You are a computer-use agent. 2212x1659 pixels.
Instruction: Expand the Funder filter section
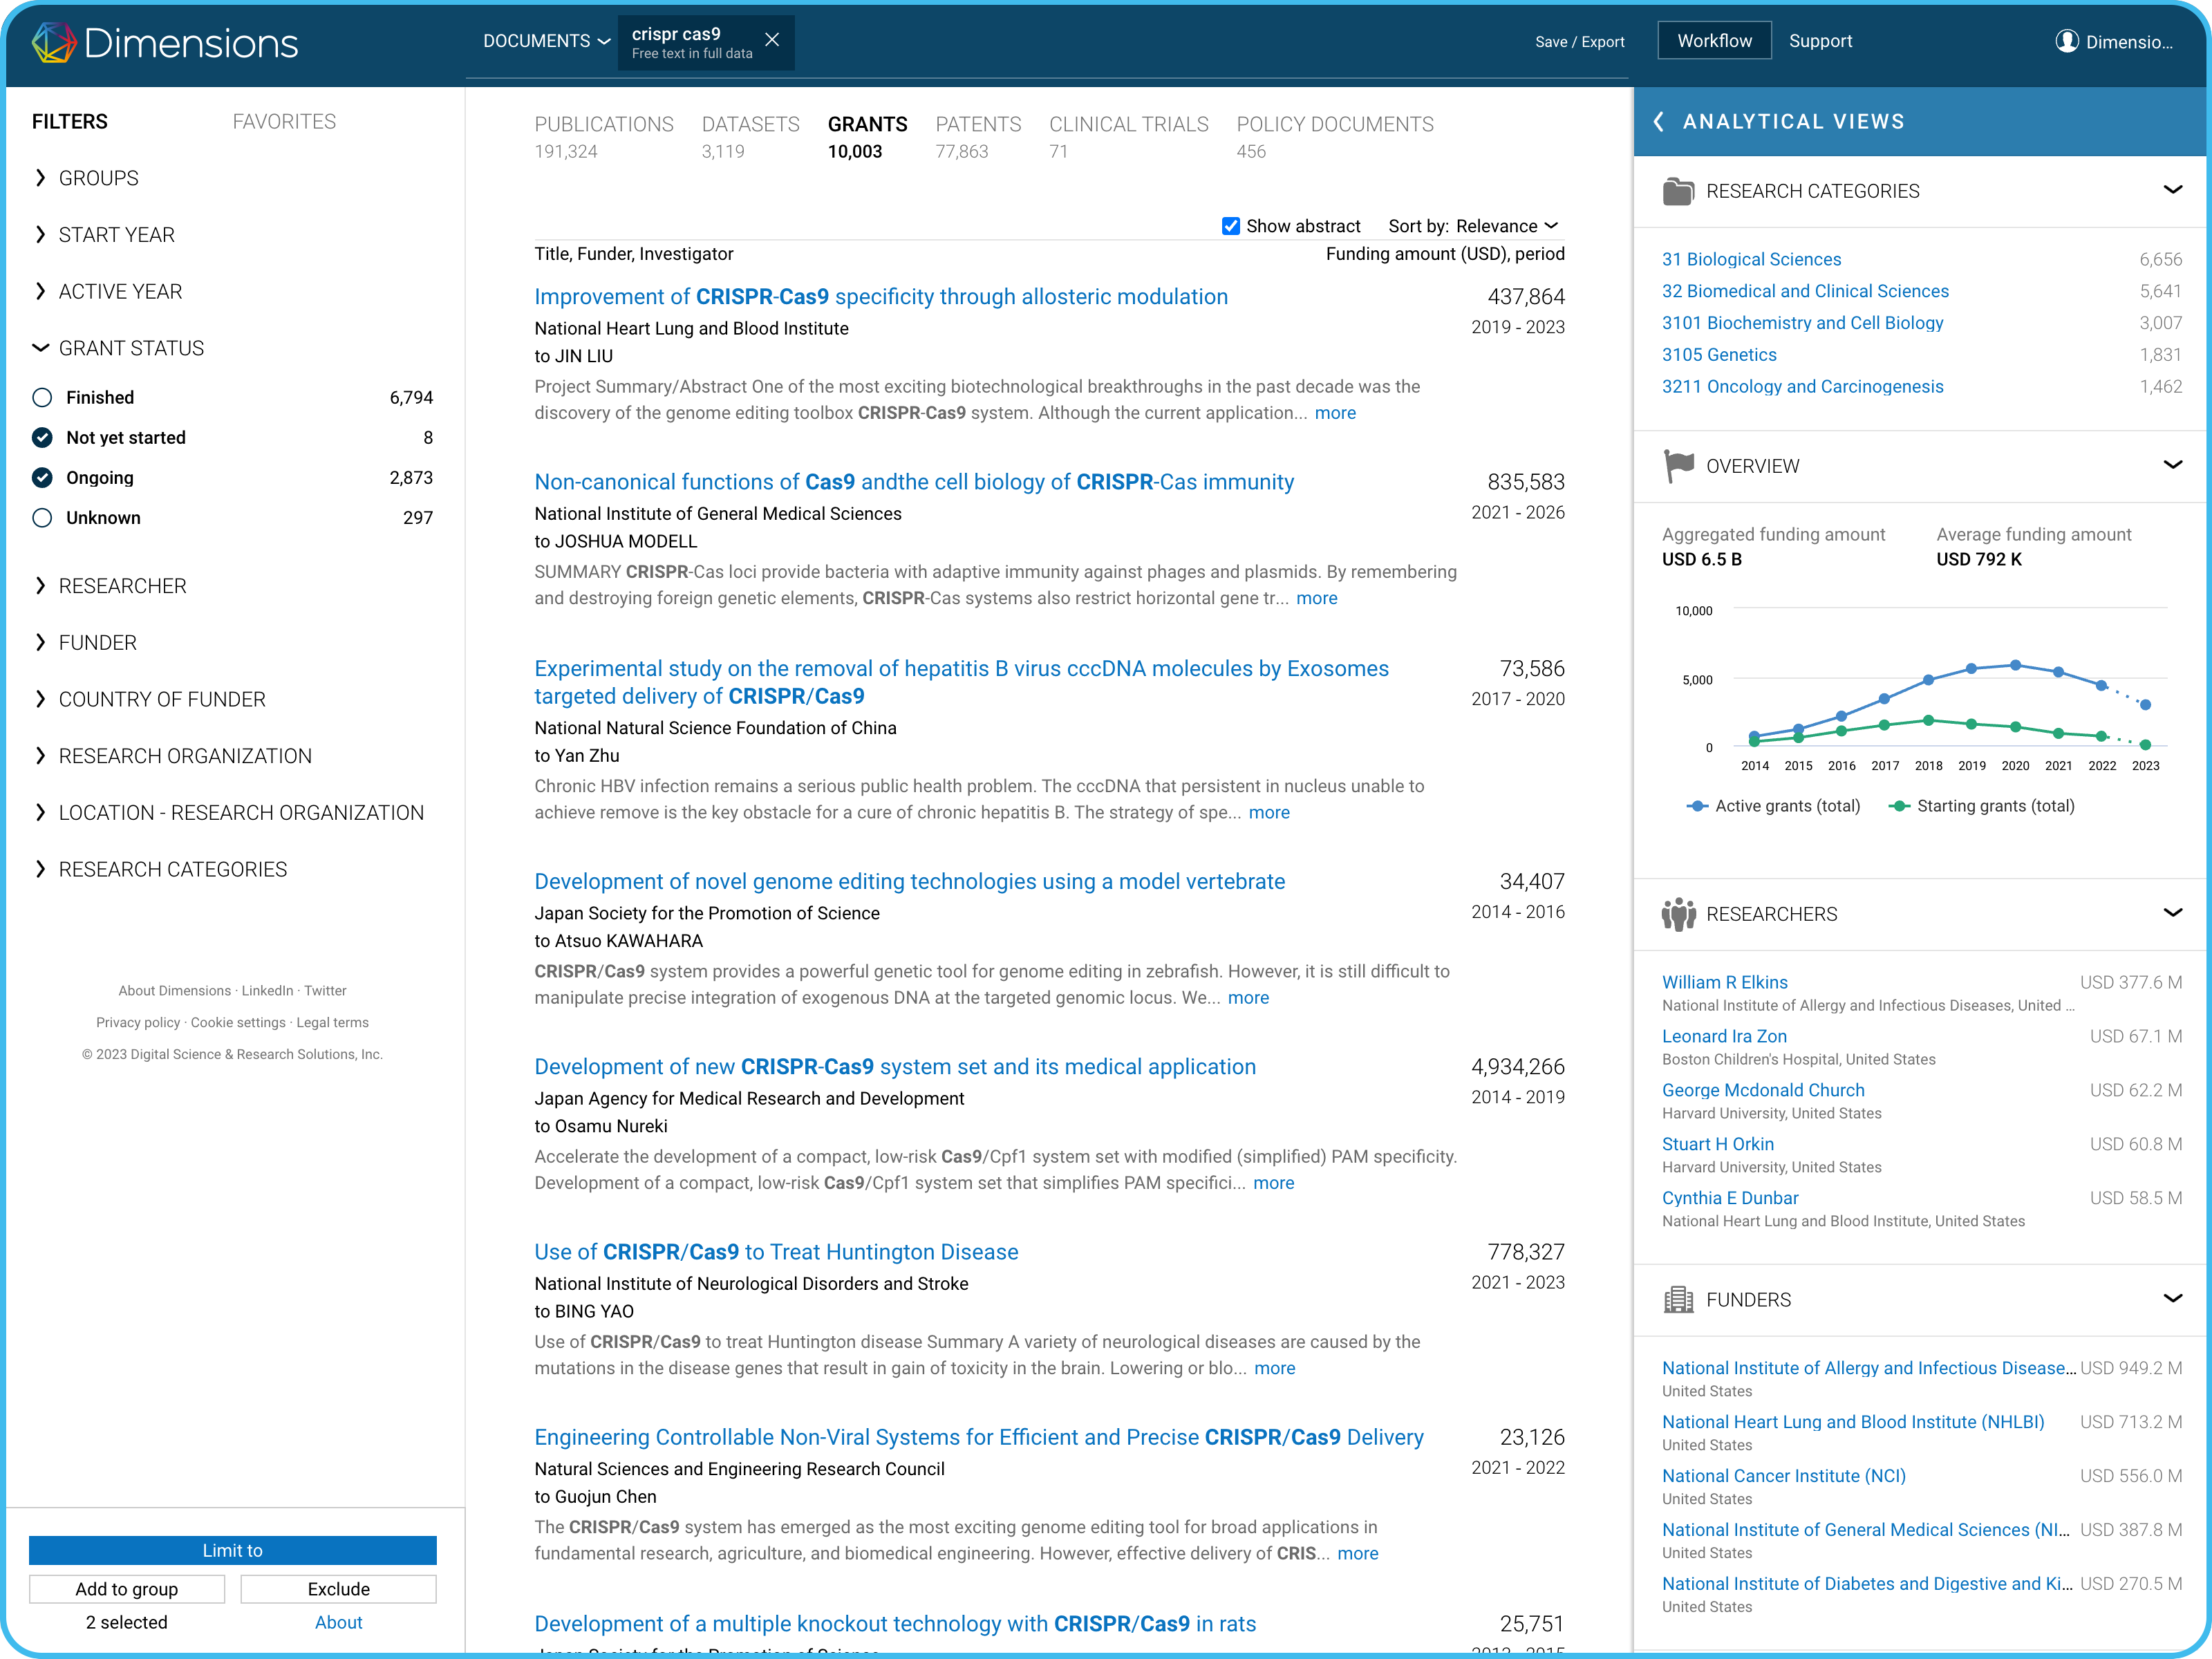point(98,643)
